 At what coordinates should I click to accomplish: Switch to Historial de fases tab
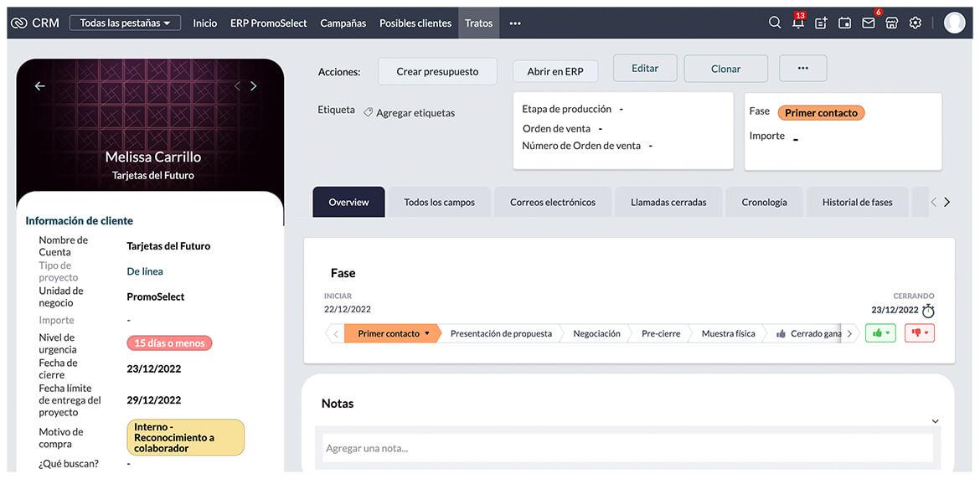858,202
